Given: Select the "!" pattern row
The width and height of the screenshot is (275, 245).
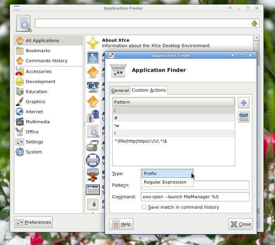Looking at the screenshot, I should (174, 133).
